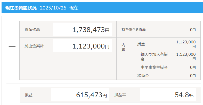This screenshot has height=105, width=203.
Task: Click the 0円 value beside 移換金
Action: 193,75
